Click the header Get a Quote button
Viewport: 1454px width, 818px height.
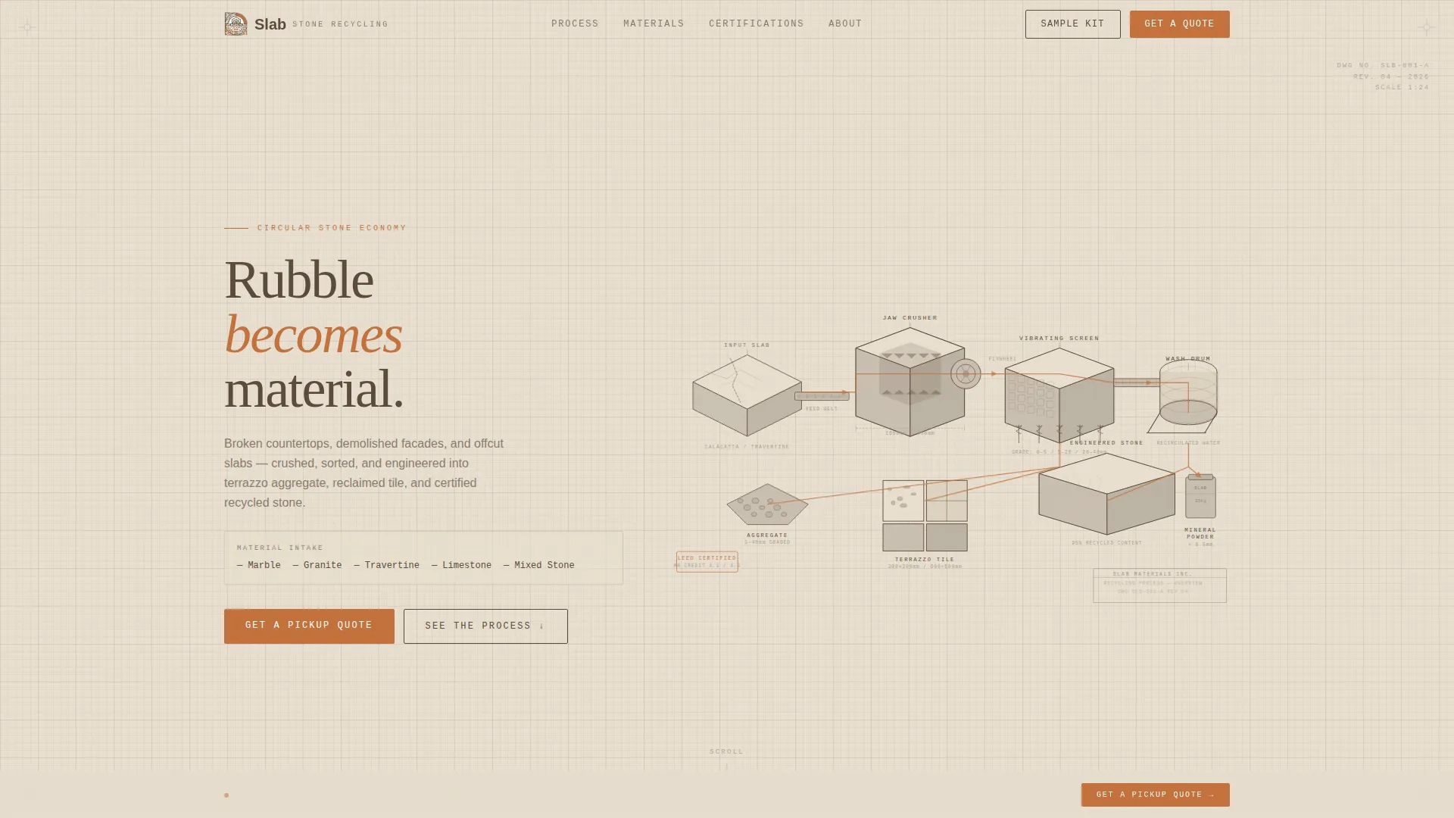(1179, 24)
